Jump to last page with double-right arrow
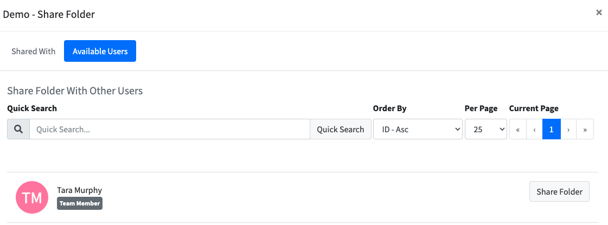 (585, 129)
